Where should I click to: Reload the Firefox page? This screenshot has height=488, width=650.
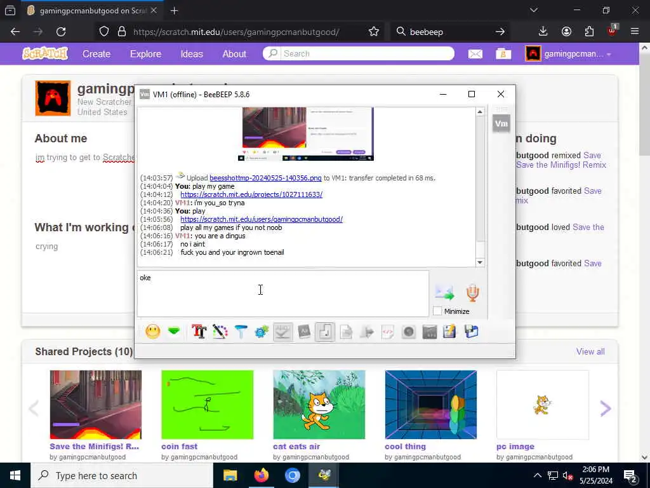(x=61, y=32)
